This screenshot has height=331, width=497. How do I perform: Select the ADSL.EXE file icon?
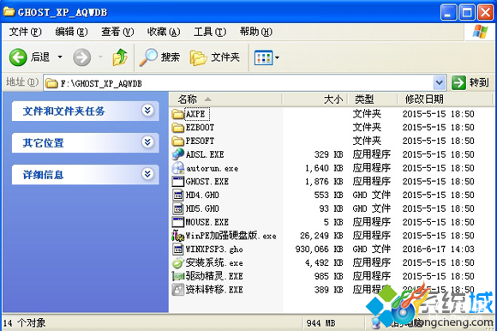coord(178,154)
